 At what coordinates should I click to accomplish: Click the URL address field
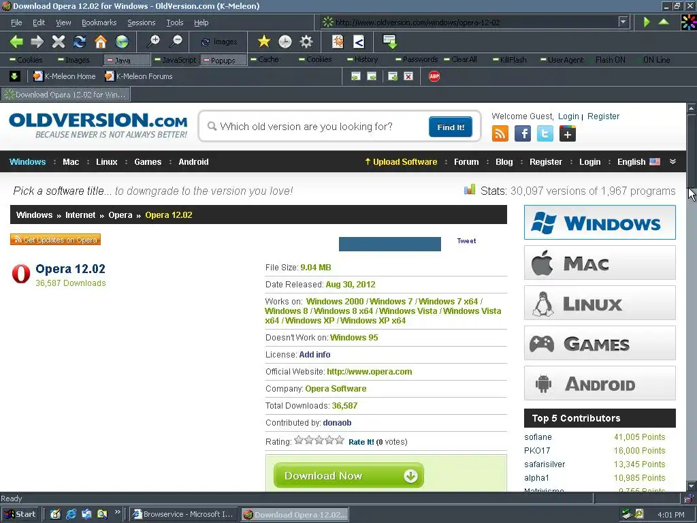(468, 22)
